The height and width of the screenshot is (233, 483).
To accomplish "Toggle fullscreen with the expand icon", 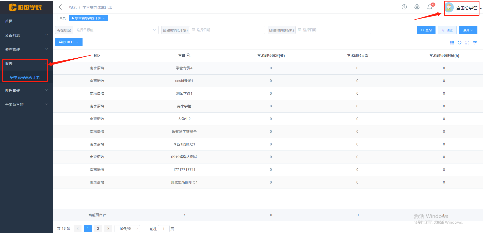I will pyautogui.click(x=467, y=43).
